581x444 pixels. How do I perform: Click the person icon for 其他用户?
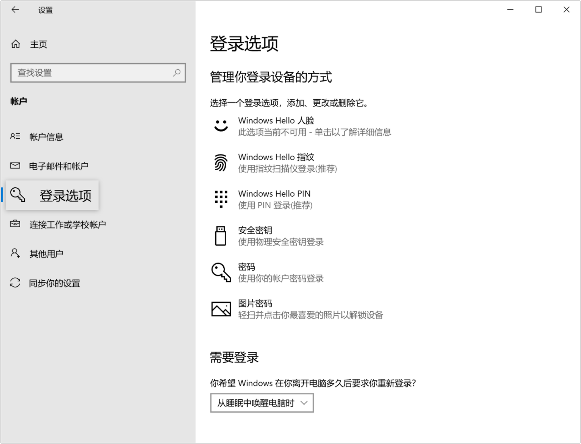15,253
